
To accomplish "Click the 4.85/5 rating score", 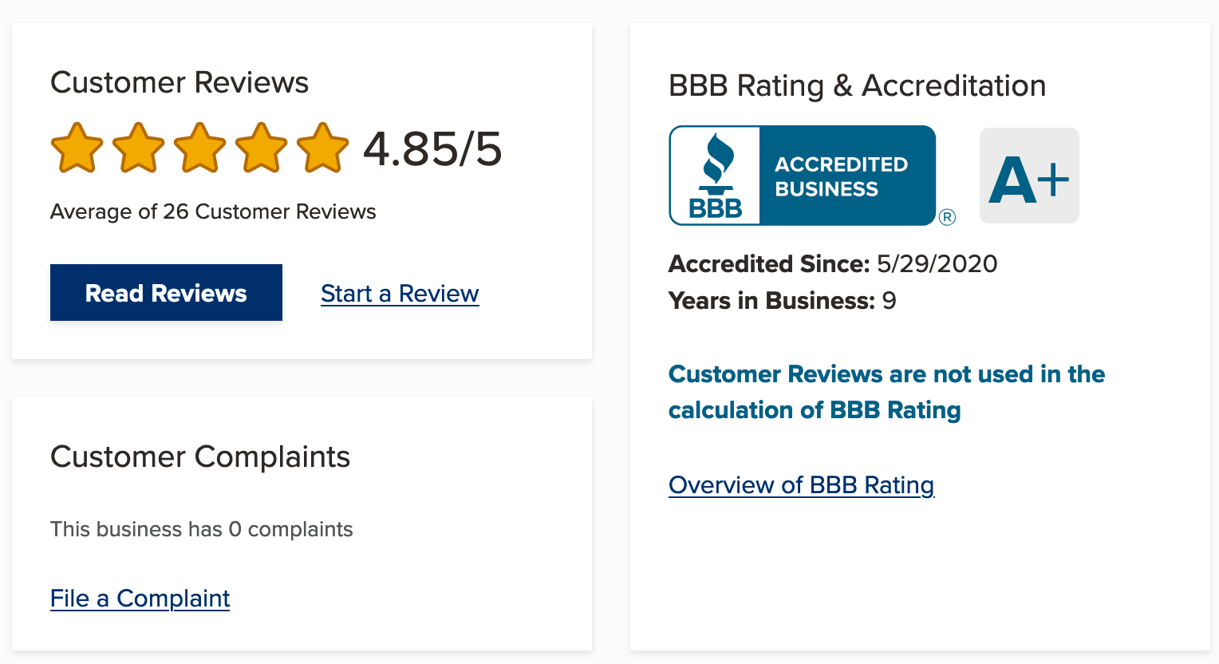I will pyautogui.click(x=432, y=149).
